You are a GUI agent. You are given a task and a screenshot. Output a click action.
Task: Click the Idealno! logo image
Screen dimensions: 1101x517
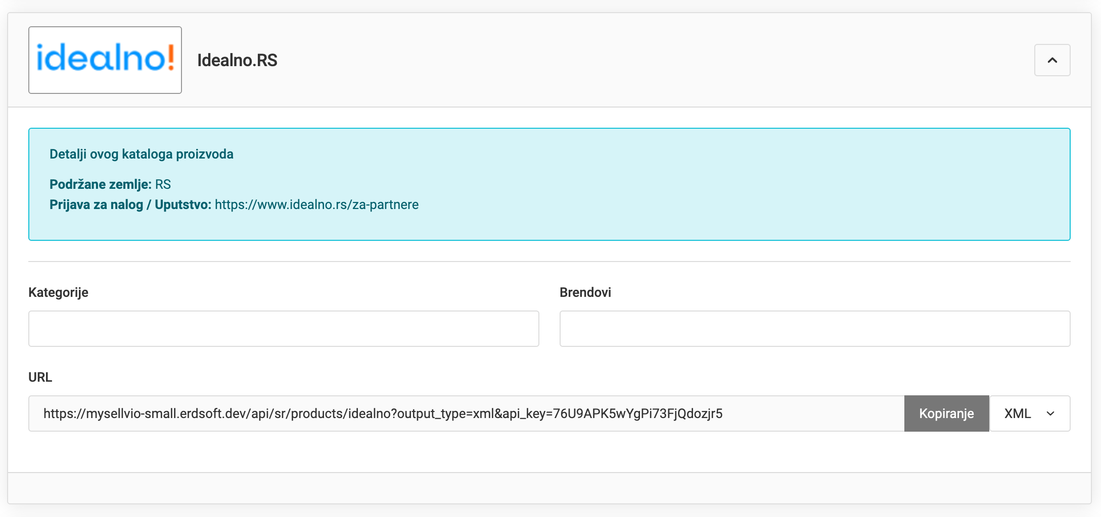coord(105,60)
